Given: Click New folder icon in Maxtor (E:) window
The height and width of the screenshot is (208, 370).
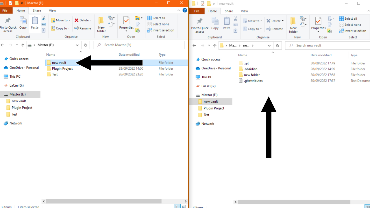Looking at the screenshot, I should [x=101, y=24].
